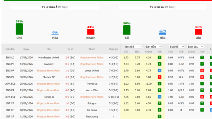Click the AS Roma team name
Viewport: 212px width, 119px height.
click(x=92, y=110)
